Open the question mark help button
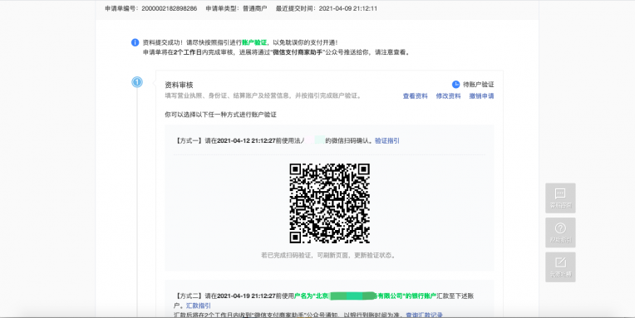The image size is (635, 318). (560, 232)
